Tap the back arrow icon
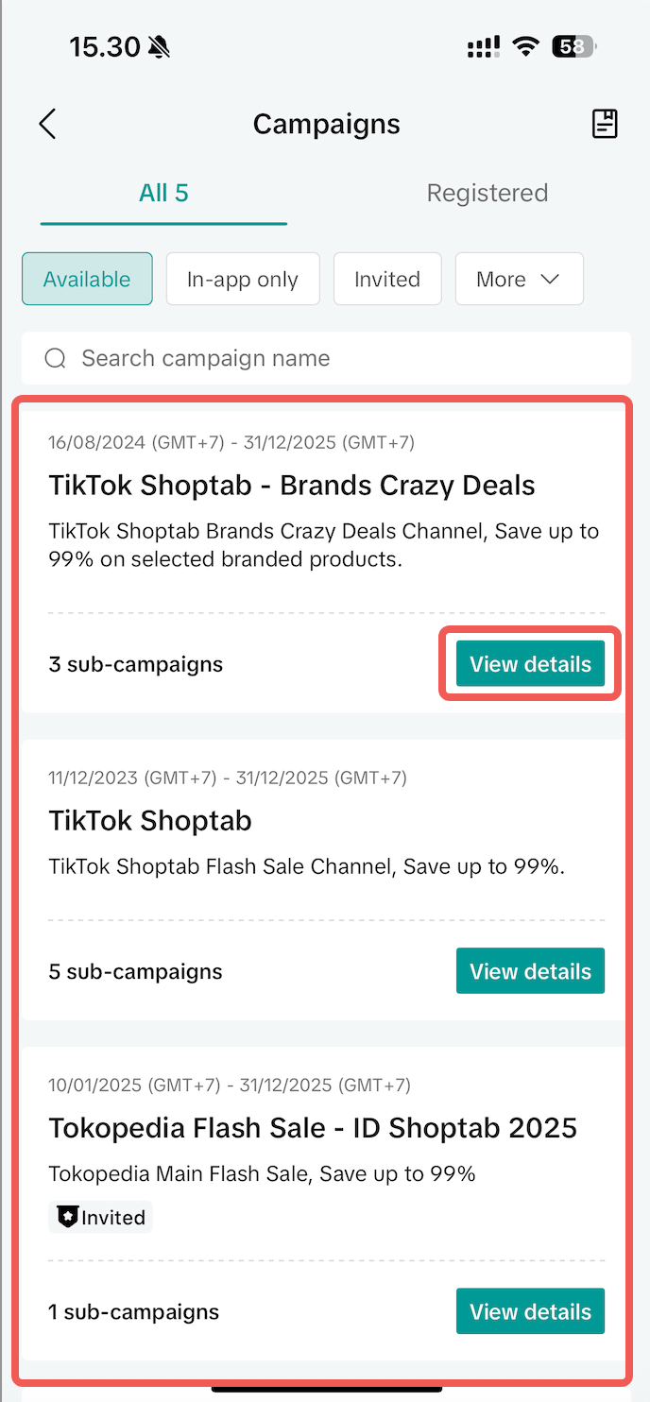This screenshot has height=1402, width=650. point(47,124)
